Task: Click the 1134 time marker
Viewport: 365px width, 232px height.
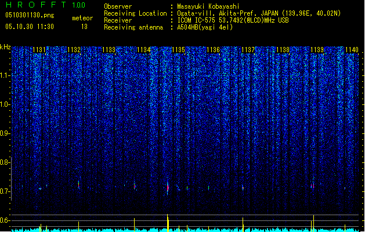Action: click(x=144, y=49)
